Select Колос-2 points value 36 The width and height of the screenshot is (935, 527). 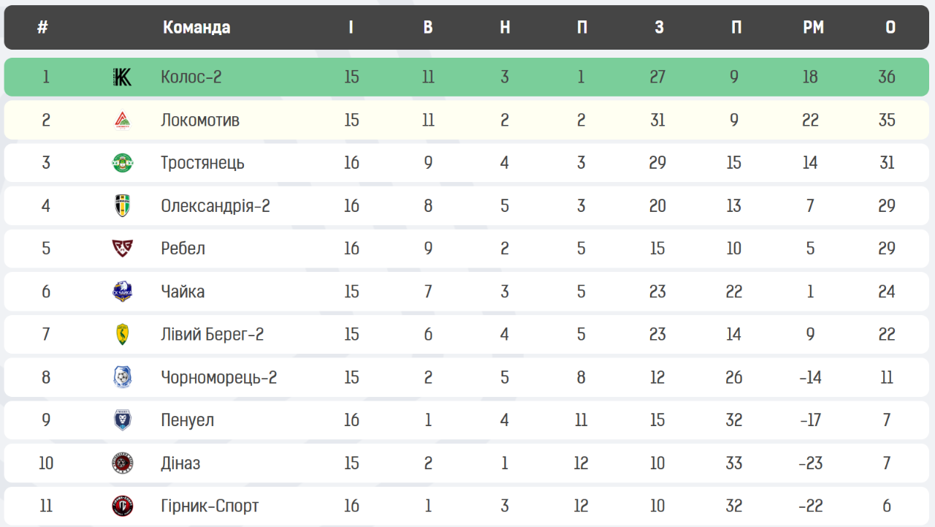[x=887, y=77]
